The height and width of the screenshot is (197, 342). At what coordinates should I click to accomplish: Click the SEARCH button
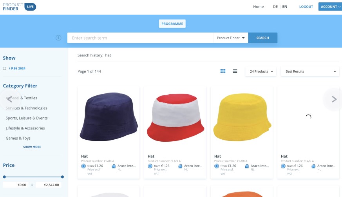coord(262,38)
